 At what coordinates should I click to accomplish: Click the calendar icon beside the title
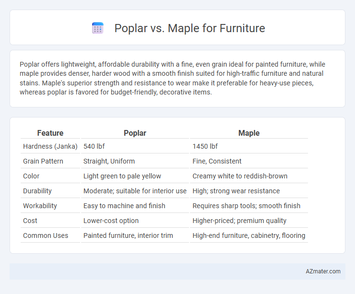click(x=98, y=28)
